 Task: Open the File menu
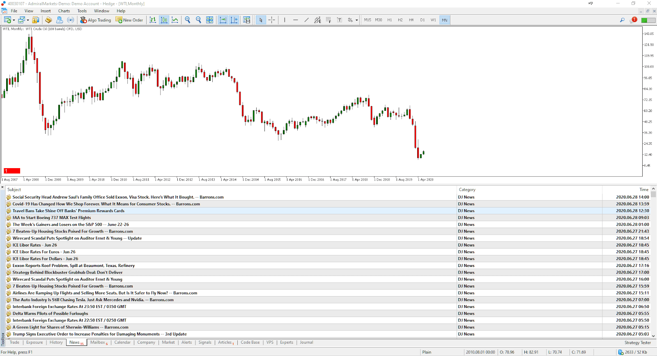tap(14, 11)
